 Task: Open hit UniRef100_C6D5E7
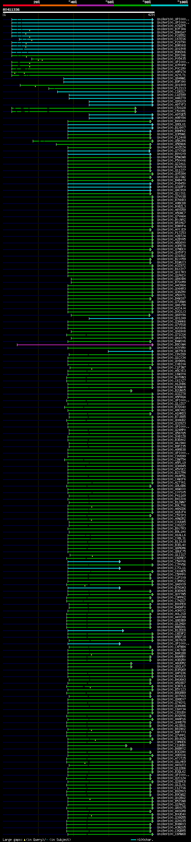(x=171, y=558)
